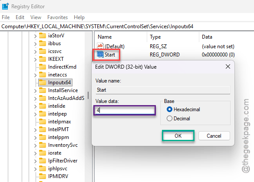Click the REG_SZ type cell
This screenshot has width=254, height=182.
tap(158, 46)
